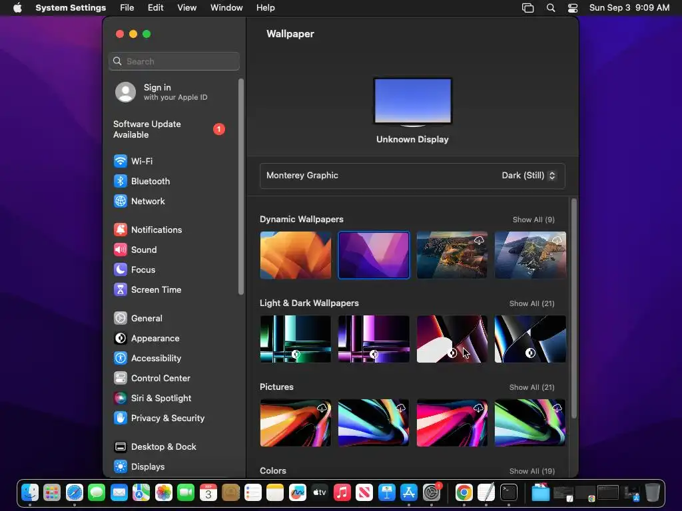Open the Help menu
The width and height of the screenshot is (682, 511).
265,8
